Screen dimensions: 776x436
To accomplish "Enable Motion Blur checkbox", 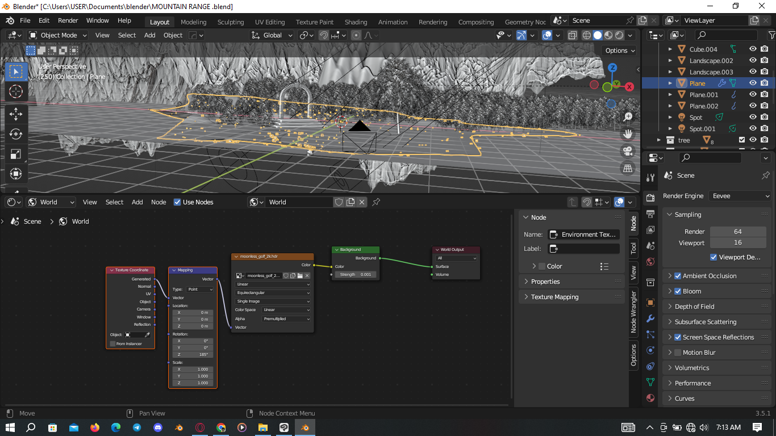I will pos(678,353).
